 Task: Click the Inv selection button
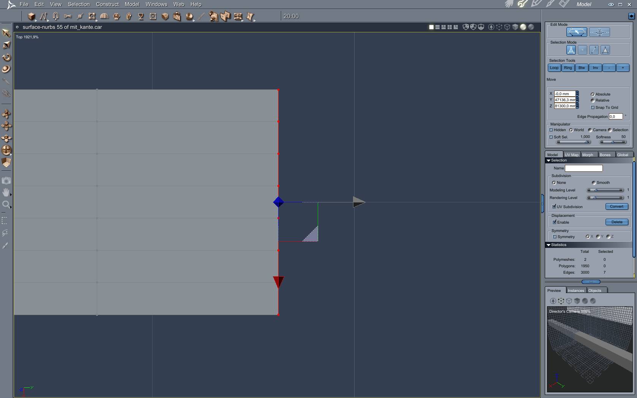click(x=595, y=68)
